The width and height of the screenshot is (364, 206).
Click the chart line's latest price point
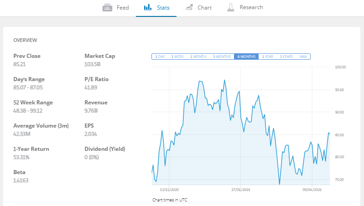(x=330, y=134)
